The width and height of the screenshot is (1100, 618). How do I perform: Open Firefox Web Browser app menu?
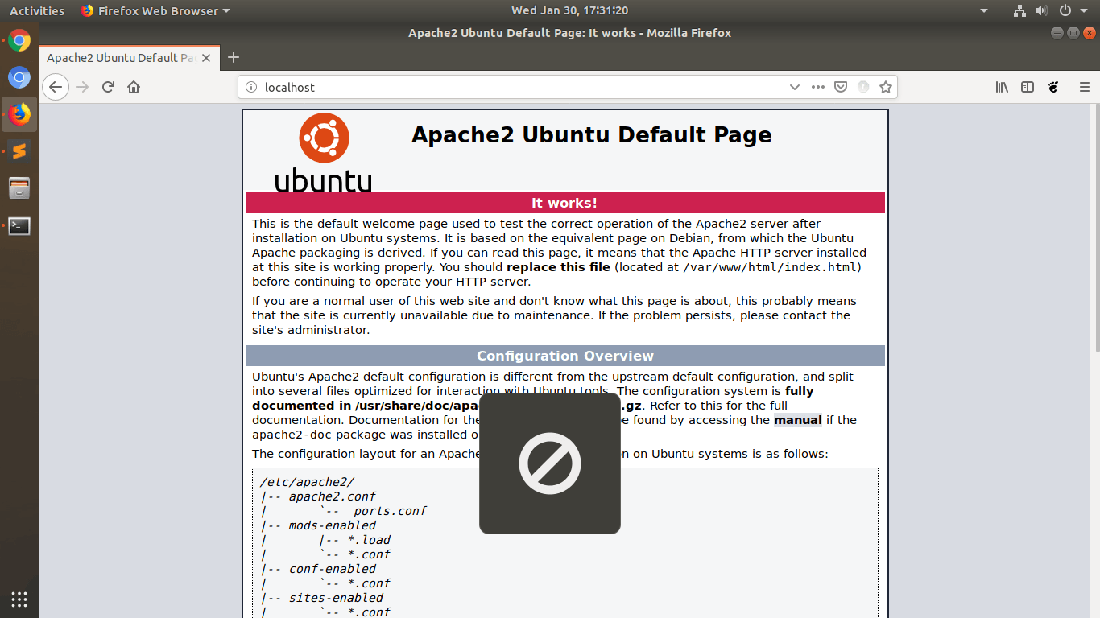tap(155, 10)
